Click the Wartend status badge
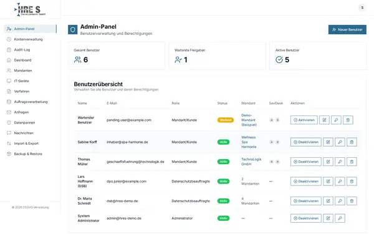 coord(226,120)
